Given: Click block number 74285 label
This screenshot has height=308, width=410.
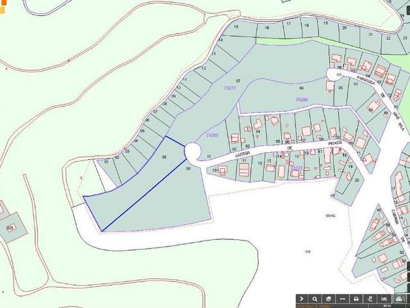Looking at the screenshot, I should [212, 135].
